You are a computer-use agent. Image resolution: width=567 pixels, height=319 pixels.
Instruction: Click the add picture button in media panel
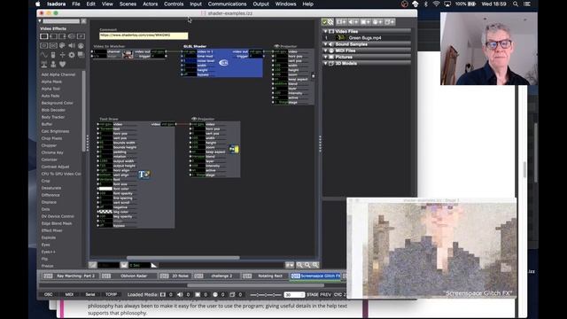click(x=366, y=21)
